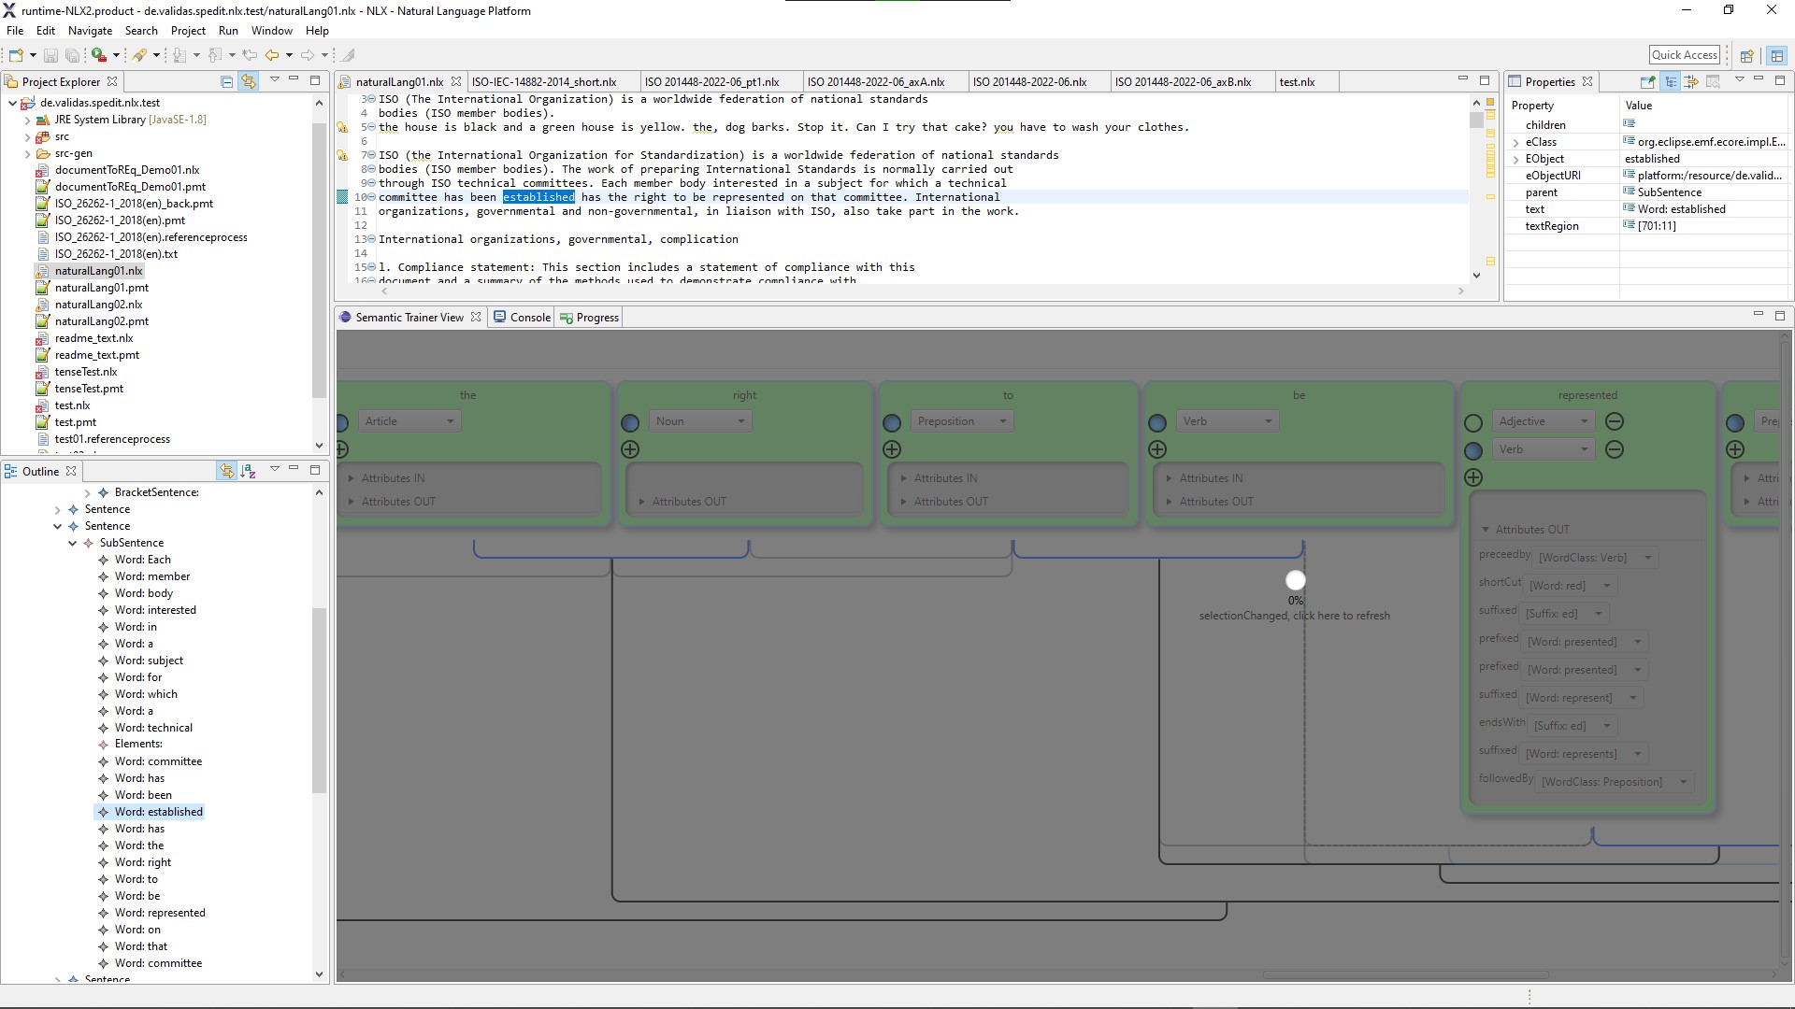Screen dimensions: 1795x1009
Task: Click the Open Perspective icon
Action: point(1745,55)
